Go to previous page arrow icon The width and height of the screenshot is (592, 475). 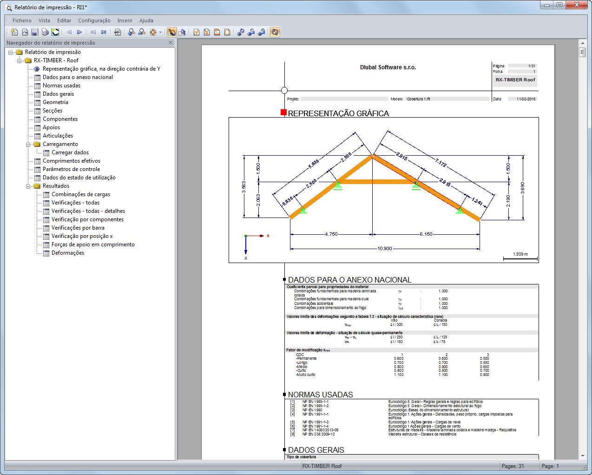[69, 32]
